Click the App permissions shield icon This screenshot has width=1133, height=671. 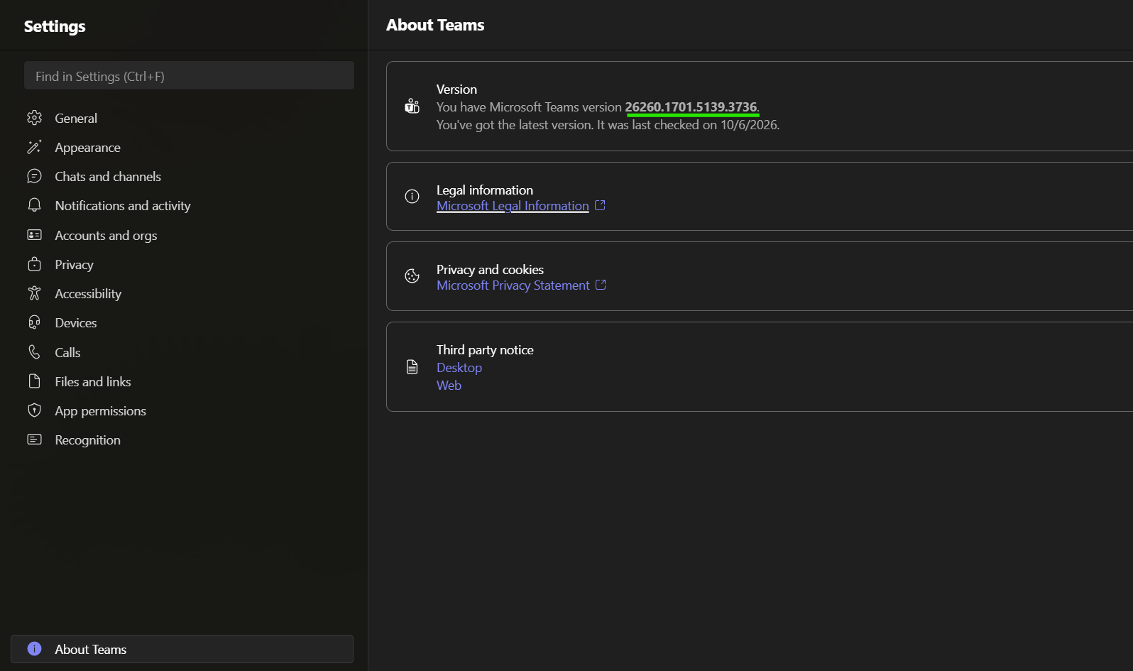point(34,410)
